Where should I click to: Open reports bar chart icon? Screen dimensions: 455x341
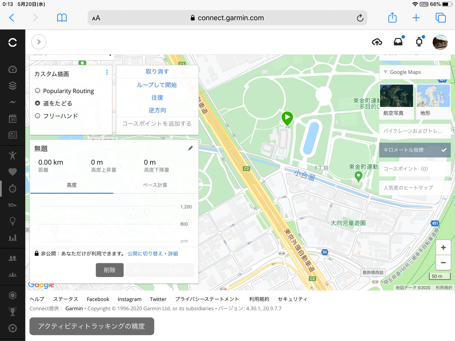pos(13,238)
